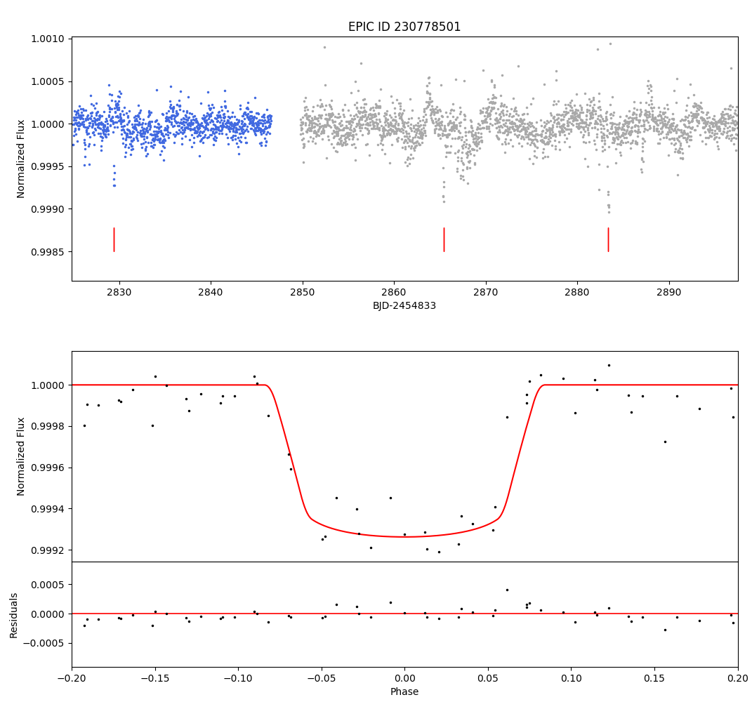The width and height of the screenshot is (752, 702).
Task: Select the Residuals y-axis label
Action: [13, 616]
